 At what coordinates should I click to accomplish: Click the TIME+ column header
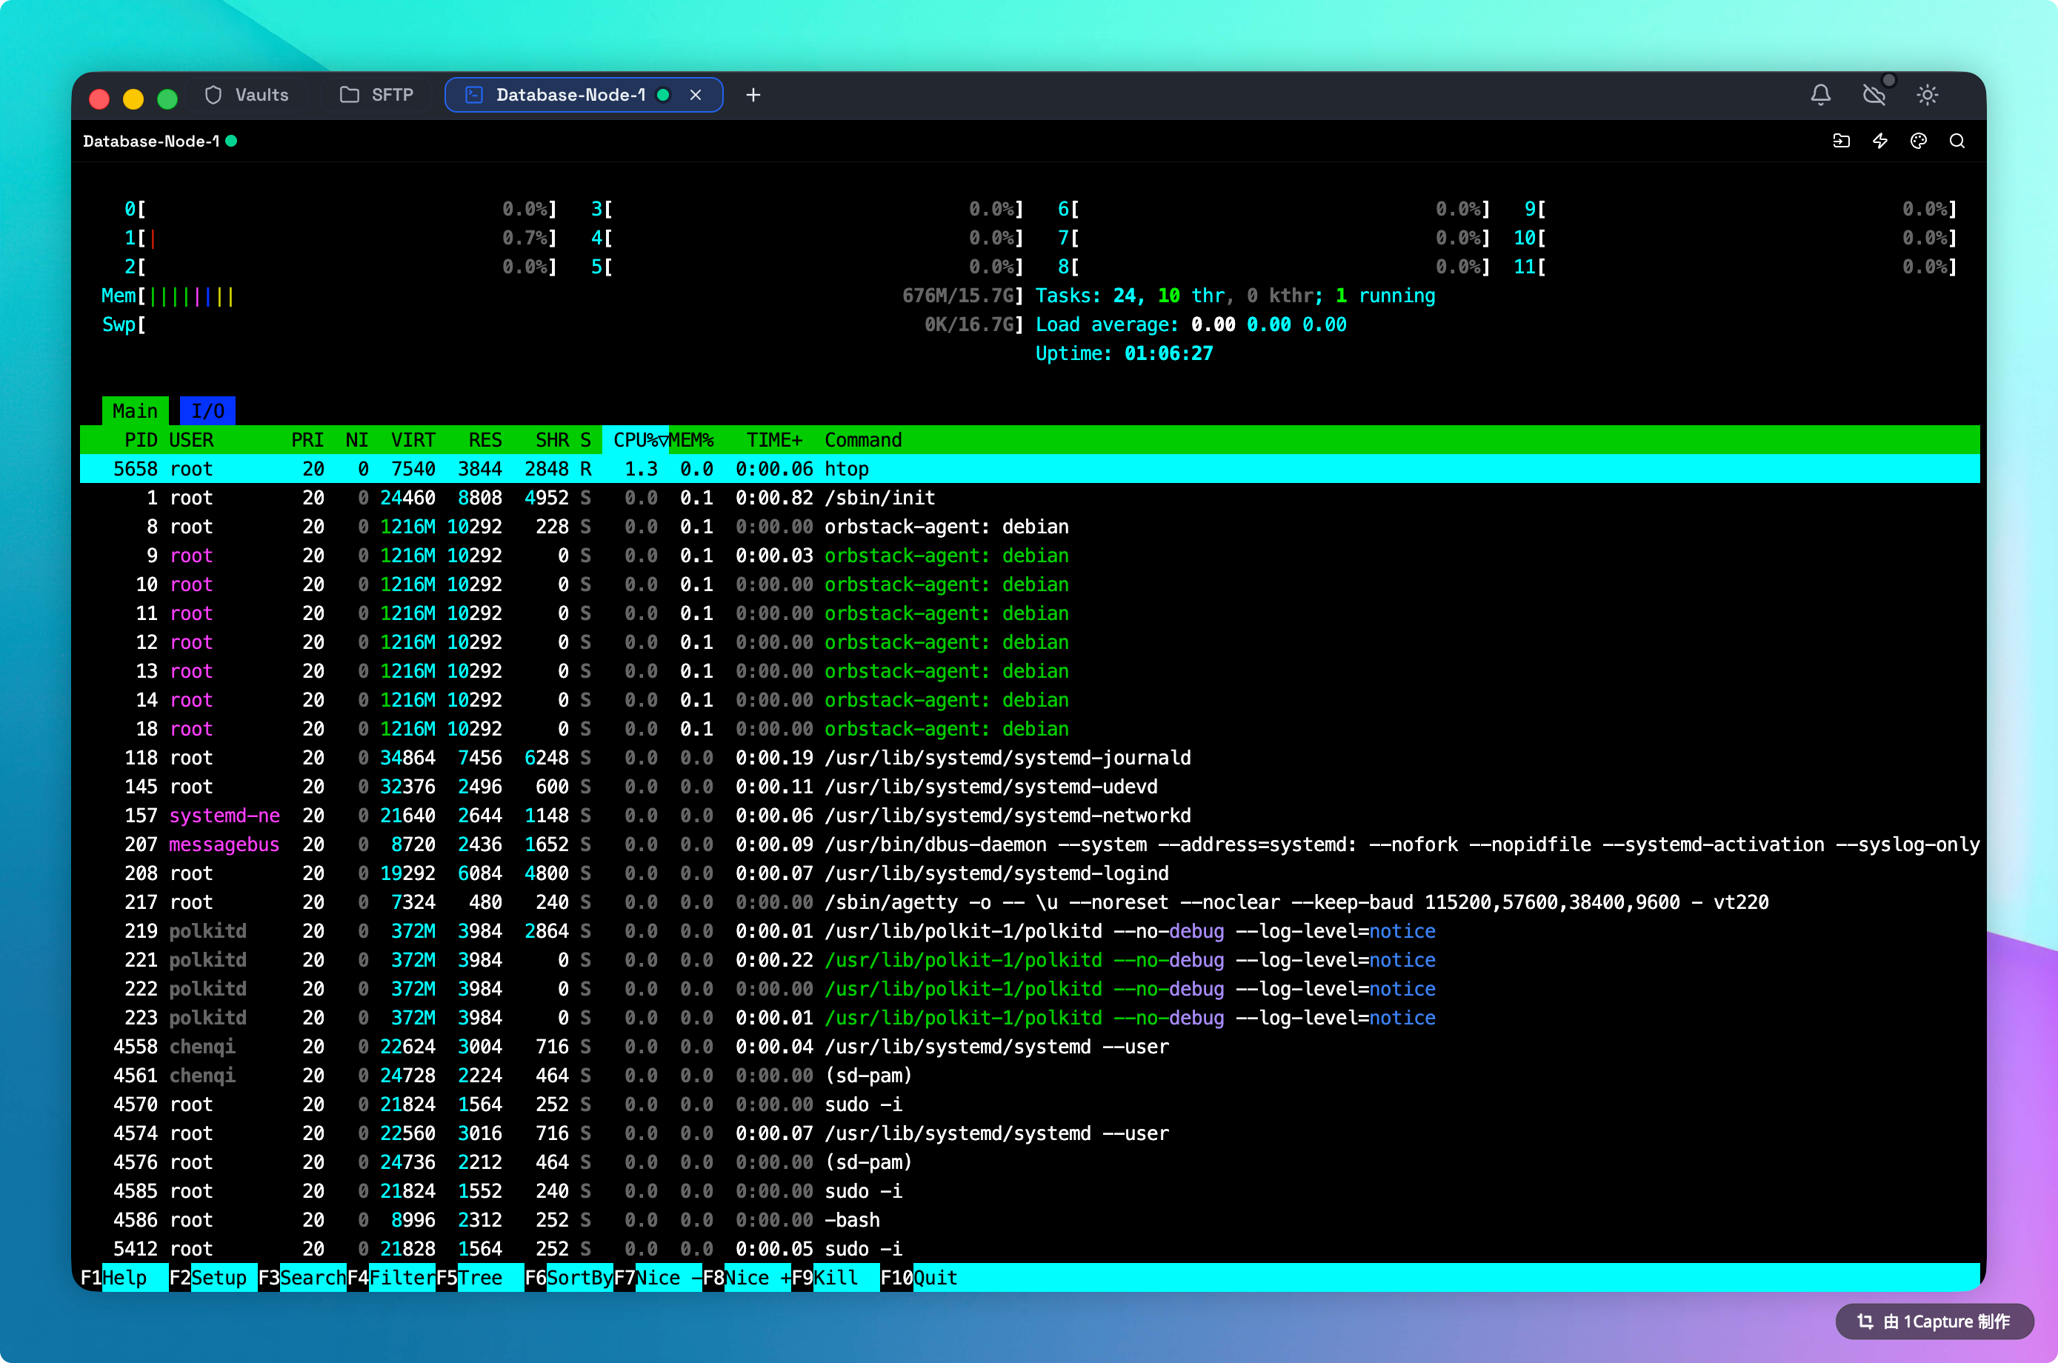click(x=773, y=440)
